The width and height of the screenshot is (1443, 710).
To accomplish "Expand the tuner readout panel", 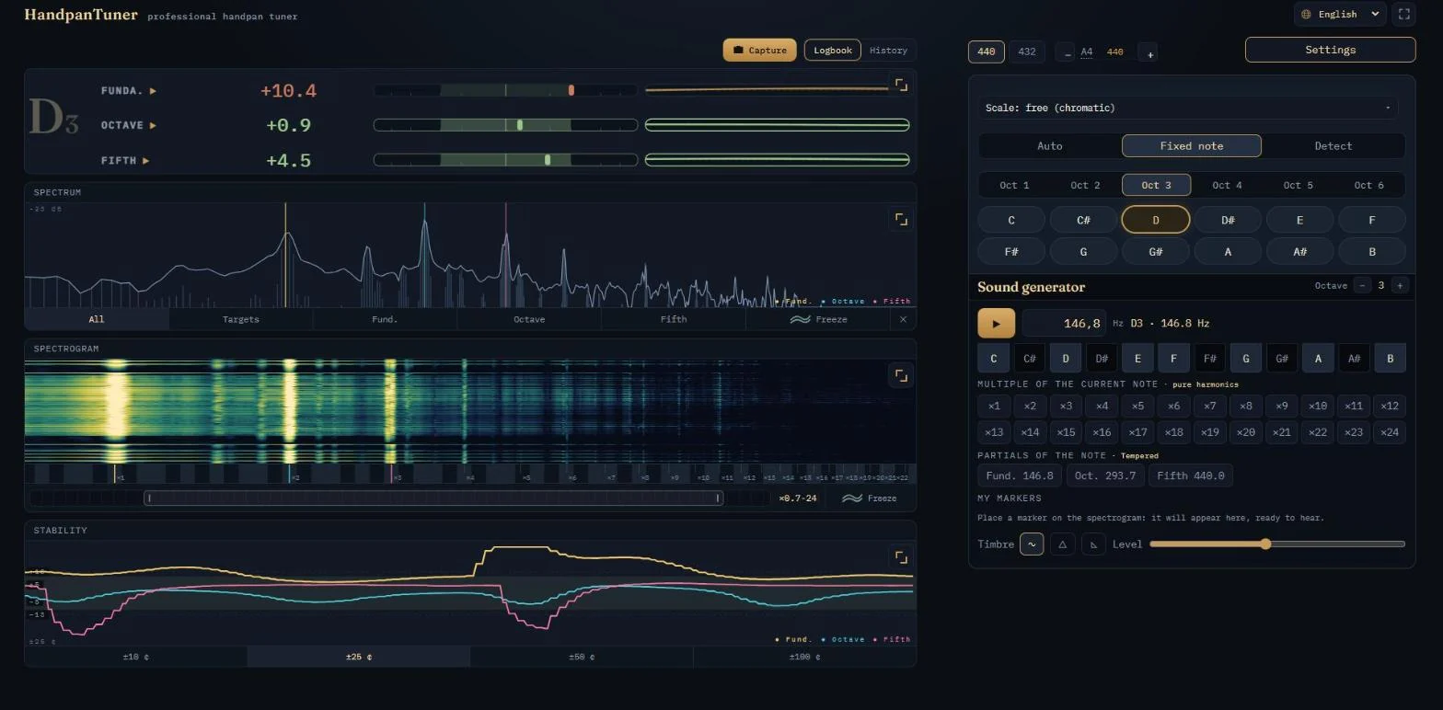I will [901, 85].
